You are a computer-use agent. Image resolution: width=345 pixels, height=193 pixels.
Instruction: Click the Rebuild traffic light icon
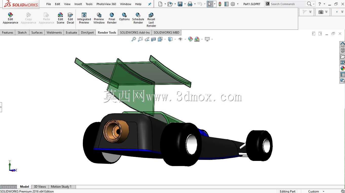[220, 4]
